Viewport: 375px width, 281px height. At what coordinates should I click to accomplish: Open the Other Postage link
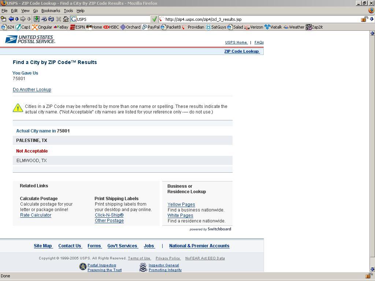(x=109, y=221)
